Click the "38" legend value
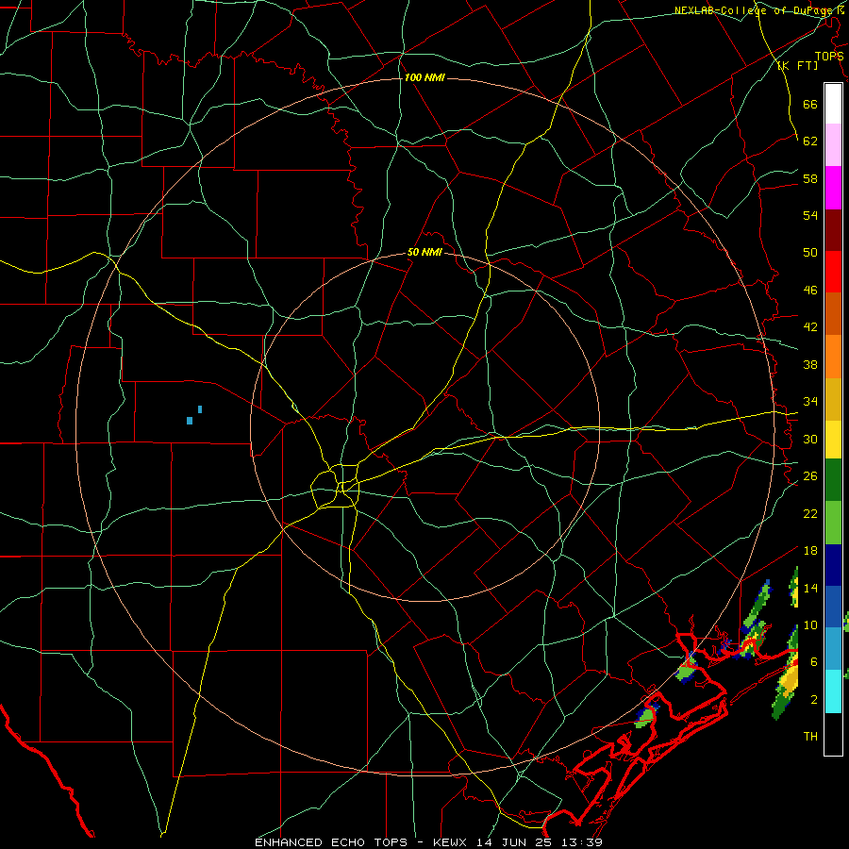 pos(810,364)
